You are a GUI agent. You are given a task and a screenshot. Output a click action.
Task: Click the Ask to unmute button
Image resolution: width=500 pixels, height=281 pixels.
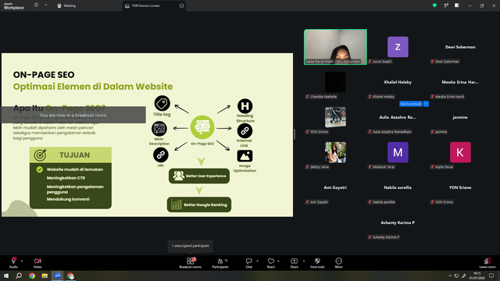[411, 104]
